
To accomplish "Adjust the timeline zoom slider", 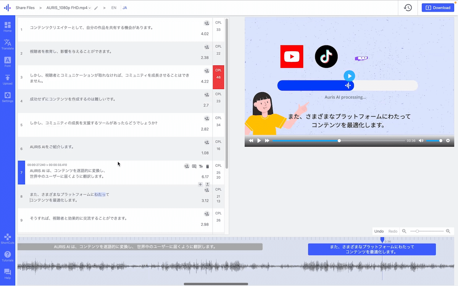I will tap(427, 231).
